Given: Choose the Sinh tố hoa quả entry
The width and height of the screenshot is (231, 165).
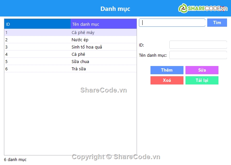Looking at the screenshot, I should pyautogui.click(x=86, y=47).
